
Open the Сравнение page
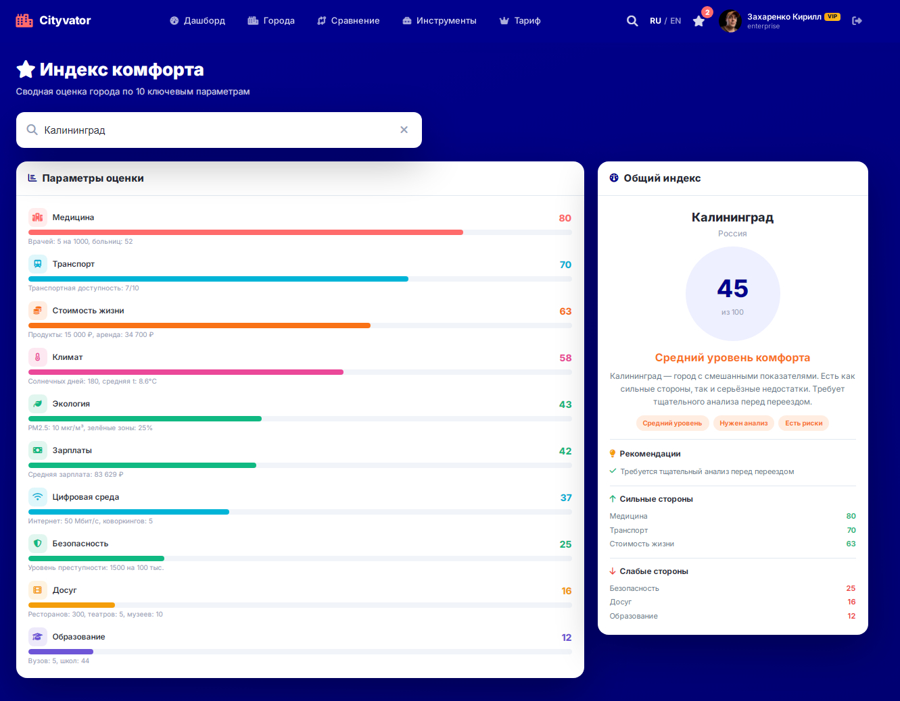(x=348, y=21)
